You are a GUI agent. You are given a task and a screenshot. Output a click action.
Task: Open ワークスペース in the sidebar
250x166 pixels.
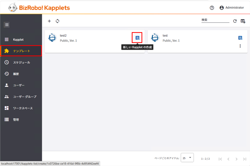21,108
